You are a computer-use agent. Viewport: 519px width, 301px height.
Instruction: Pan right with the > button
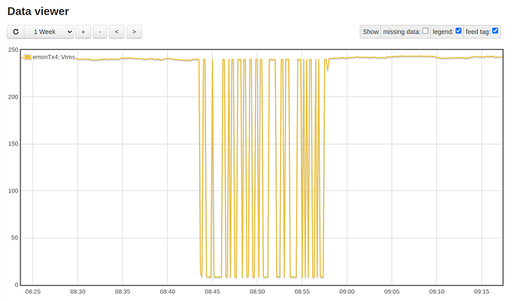coord(134,32)
